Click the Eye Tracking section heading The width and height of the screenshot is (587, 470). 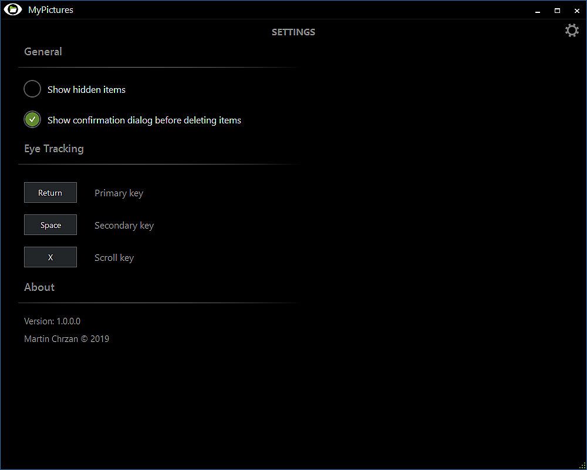coord(54,149)
